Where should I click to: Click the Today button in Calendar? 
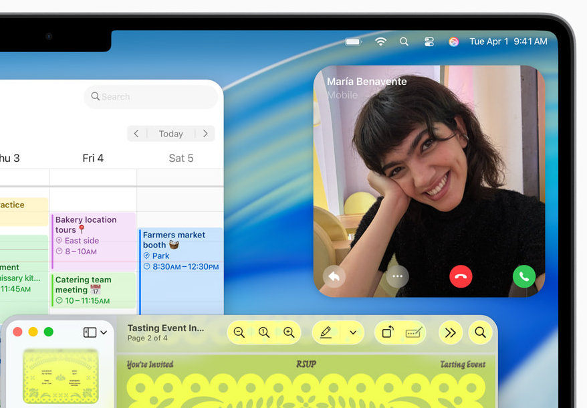(x=171, y=134)
